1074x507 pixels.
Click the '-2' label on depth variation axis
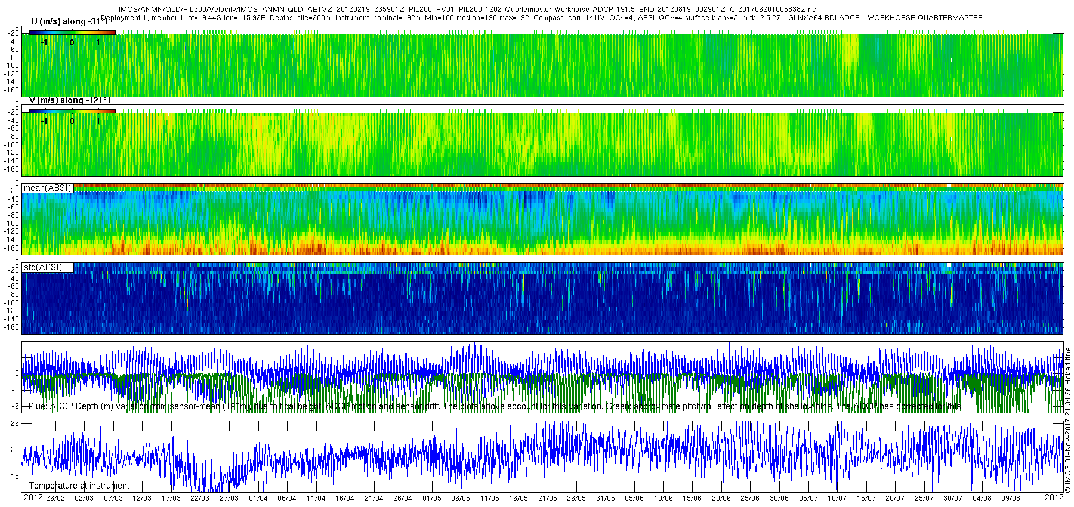click(15, 406)
